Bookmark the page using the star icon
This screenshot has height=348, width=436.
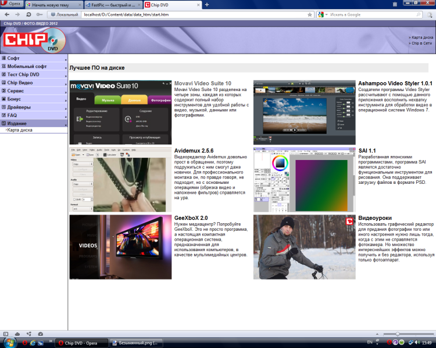309,14
